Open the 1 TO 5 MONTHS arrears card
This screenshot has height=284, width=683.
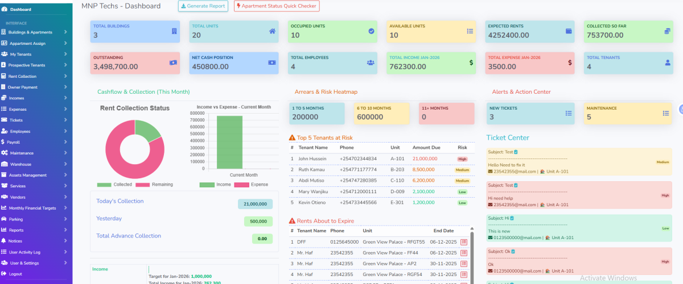tap(316, 114)
